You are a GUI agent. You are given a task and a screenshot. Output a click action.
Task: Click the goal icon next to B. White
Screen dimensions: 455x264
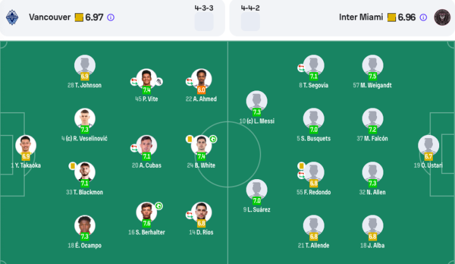[x=214, y=139]
